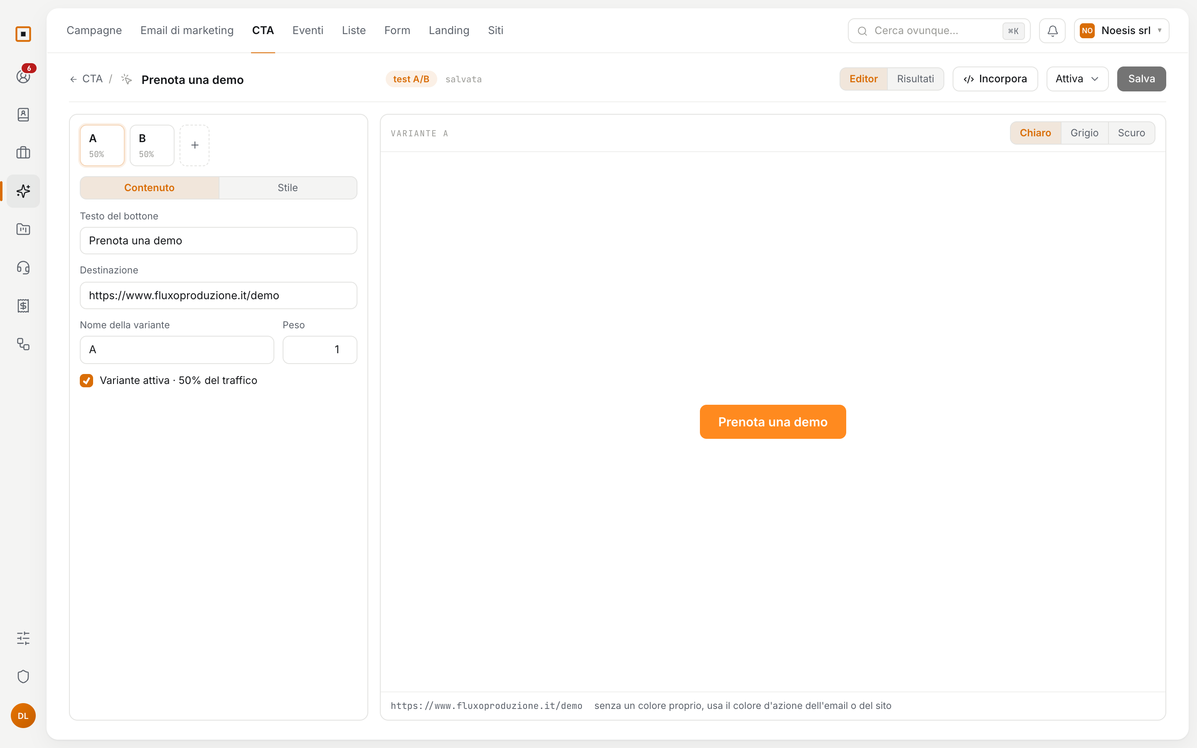The height and width of the screenshot is (748, 1197).
Task: Click the Testo del bottone input field
Action: pos(218,241)
